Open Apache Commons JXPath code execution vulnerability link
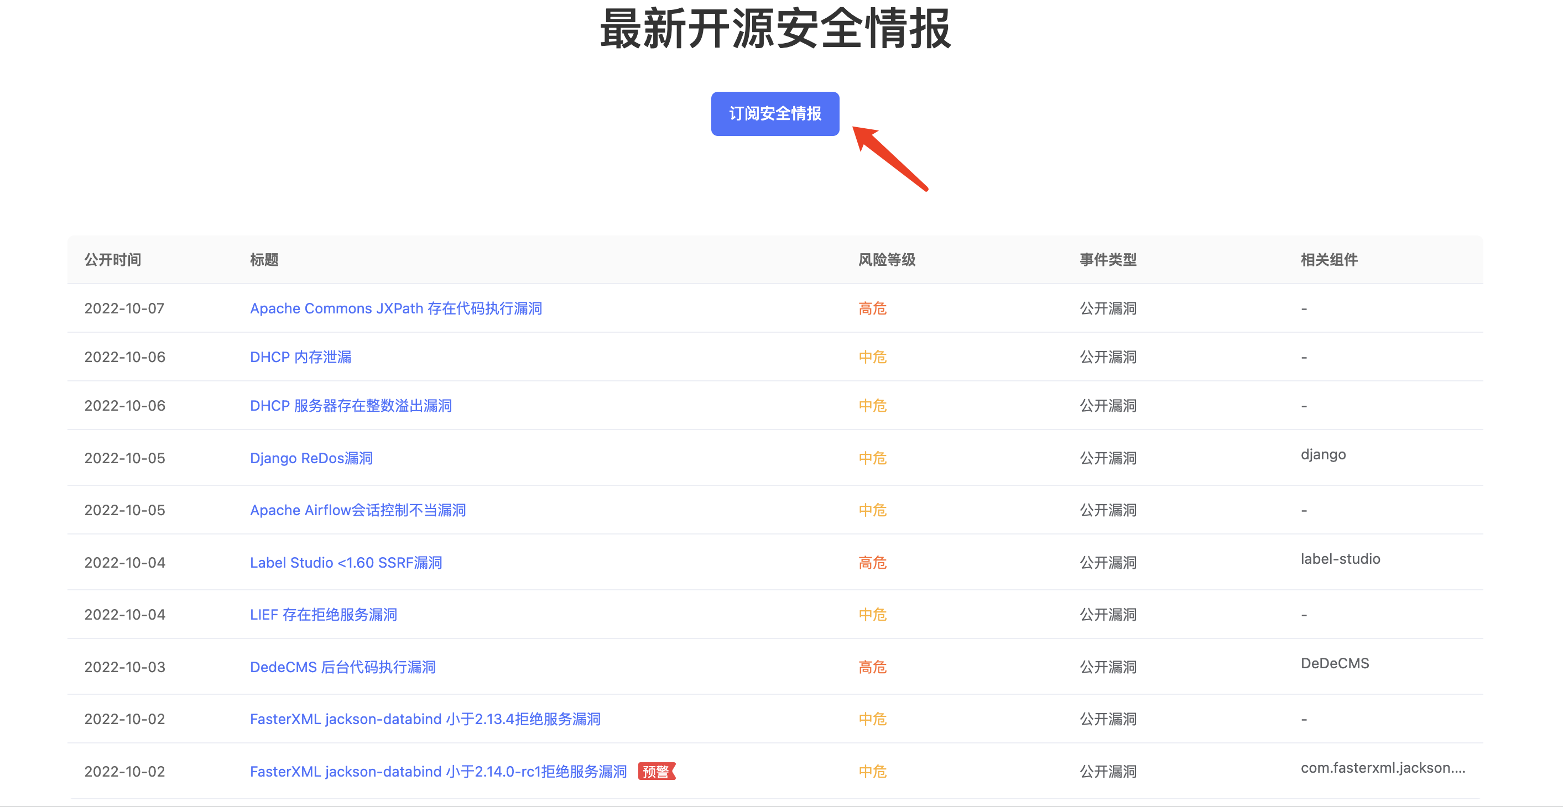This screenshot has height=807, width=1563. point(395,308)
